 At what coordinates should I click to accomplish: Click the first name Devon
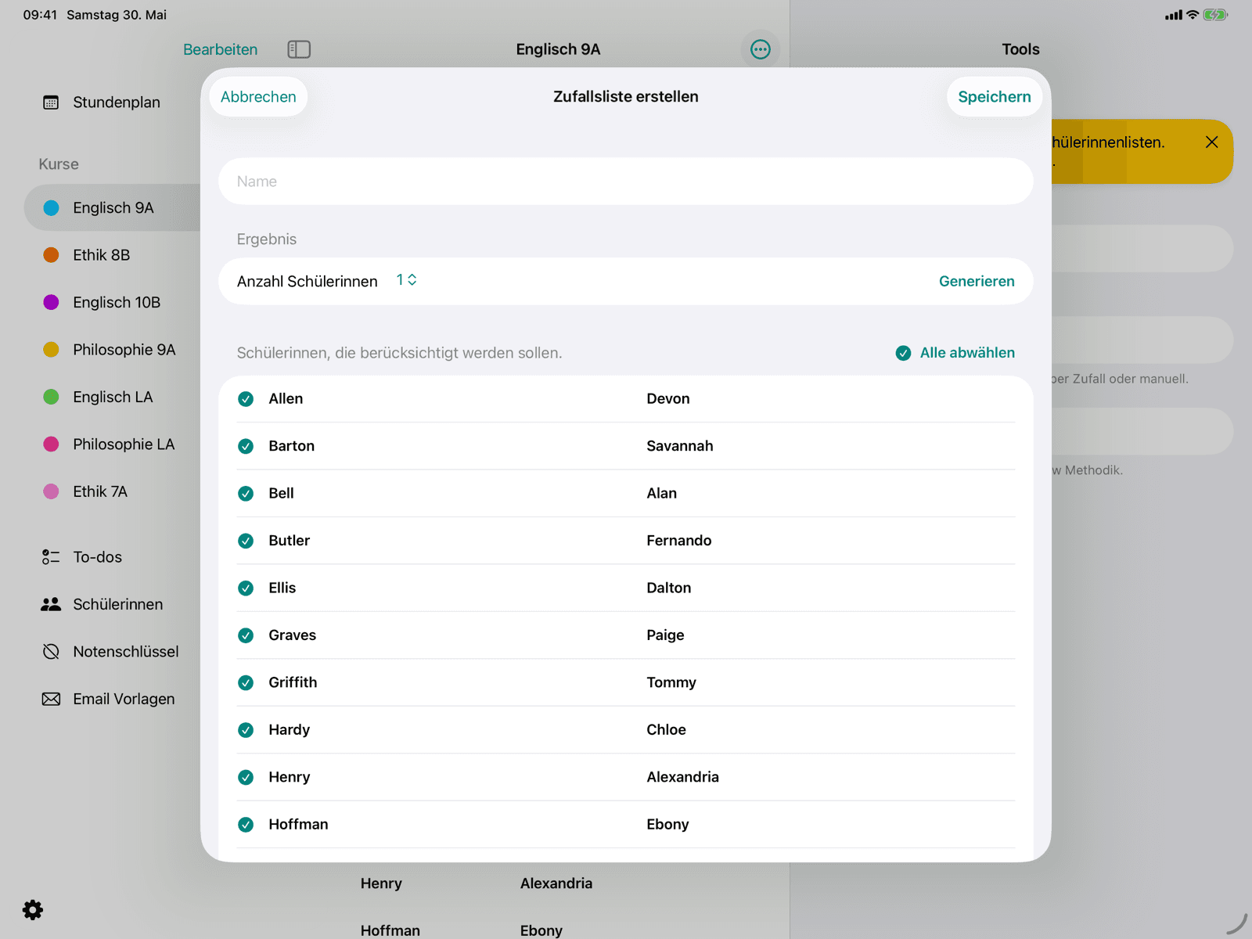(668, 399)
